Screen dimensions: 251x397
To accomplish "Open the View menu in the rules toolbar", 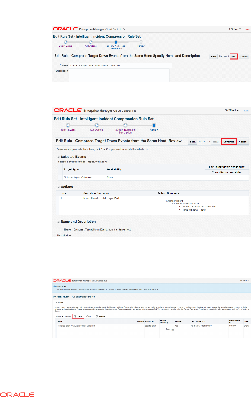I will coord(68,316).
